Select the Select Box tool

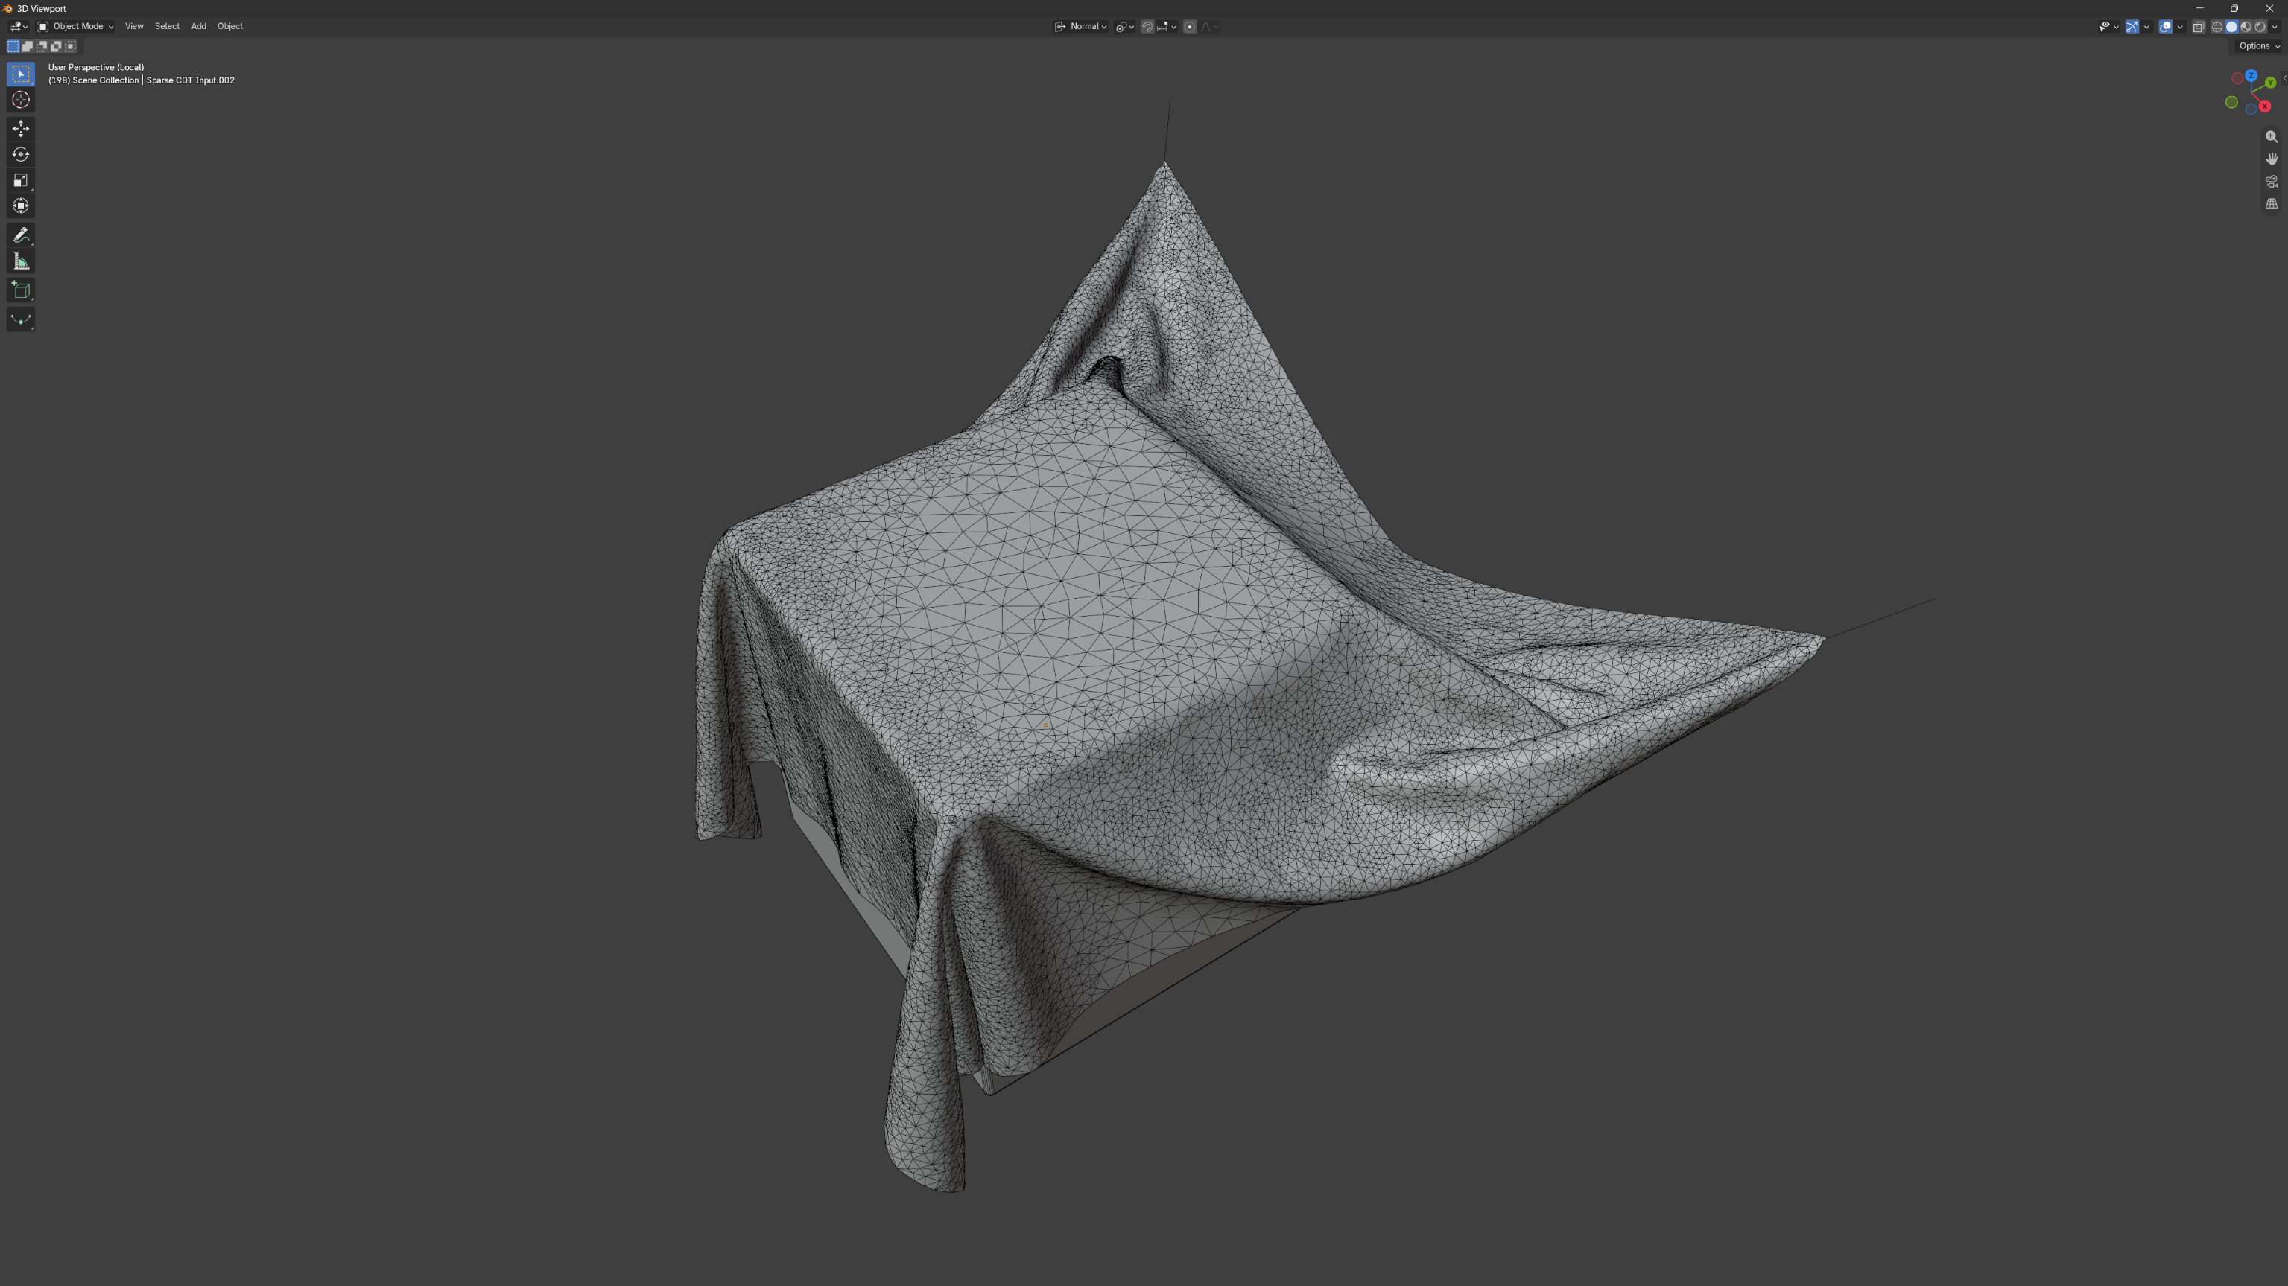pos(20,74)
